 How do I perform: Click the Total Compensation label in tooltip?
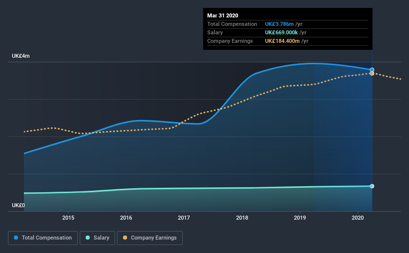click(232, 24)
